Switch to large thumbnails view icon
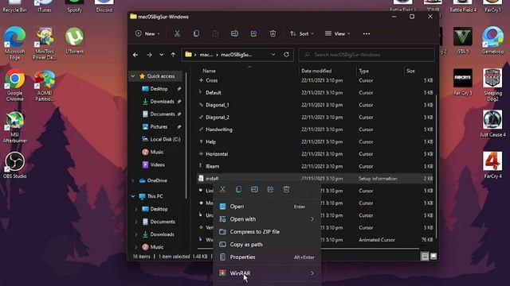This screenshot has height=286, width=510. coord(433,257)
